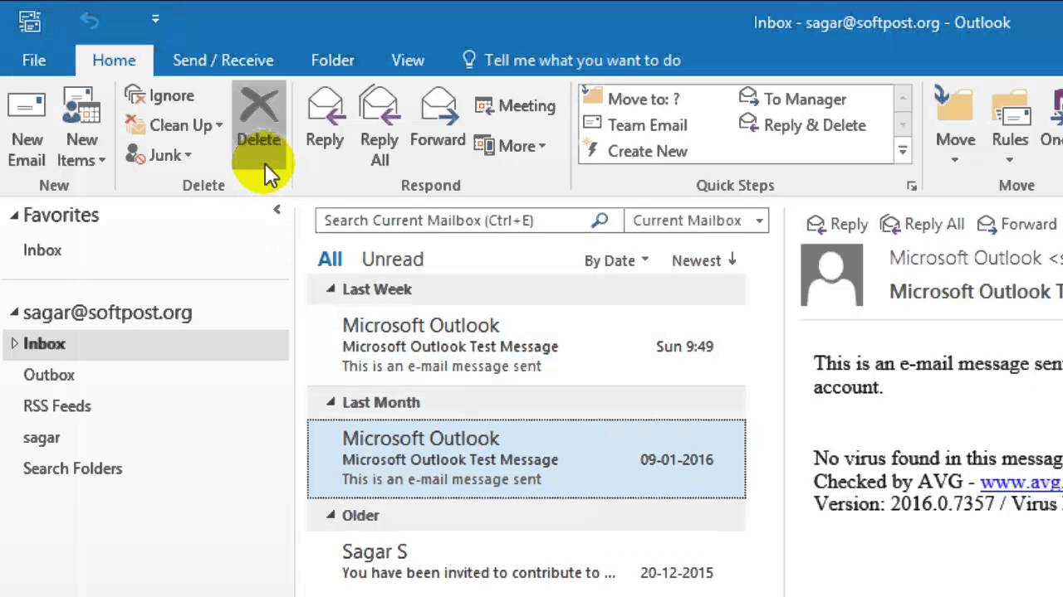
Task: Open the Move dropdown button
Action: coord(955,127)
